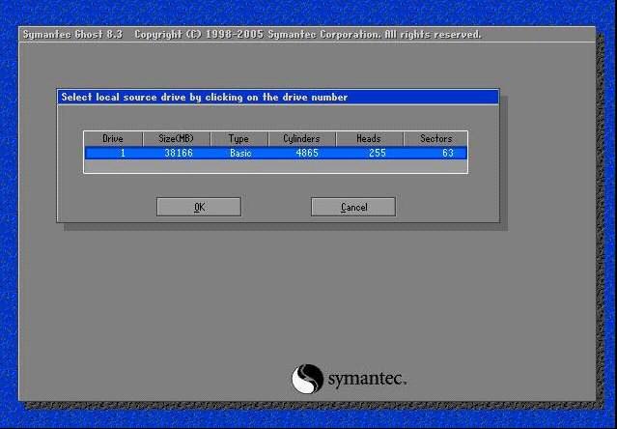This screenshot has width=617, height=429.
Task: Click the OK button
Action: [x=198, y=207]
